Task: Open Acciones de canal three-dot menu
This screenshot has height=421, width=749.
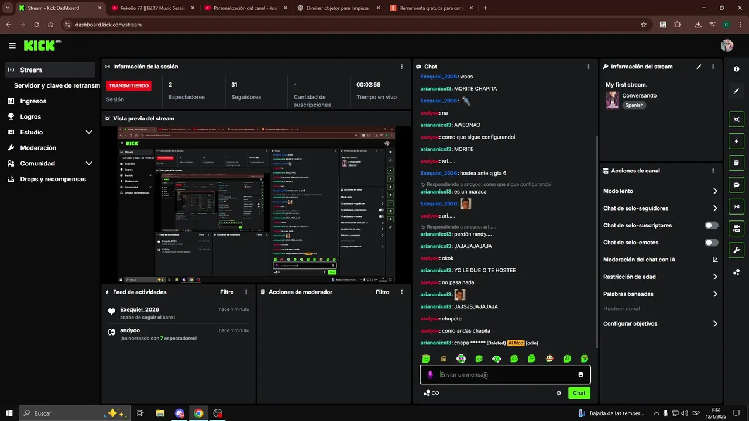Action: (713, 171)
